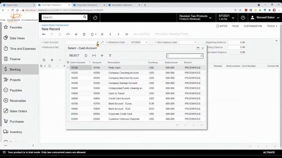
Task: Open filter funnel in lookup dialog
Action: point(110,56)
